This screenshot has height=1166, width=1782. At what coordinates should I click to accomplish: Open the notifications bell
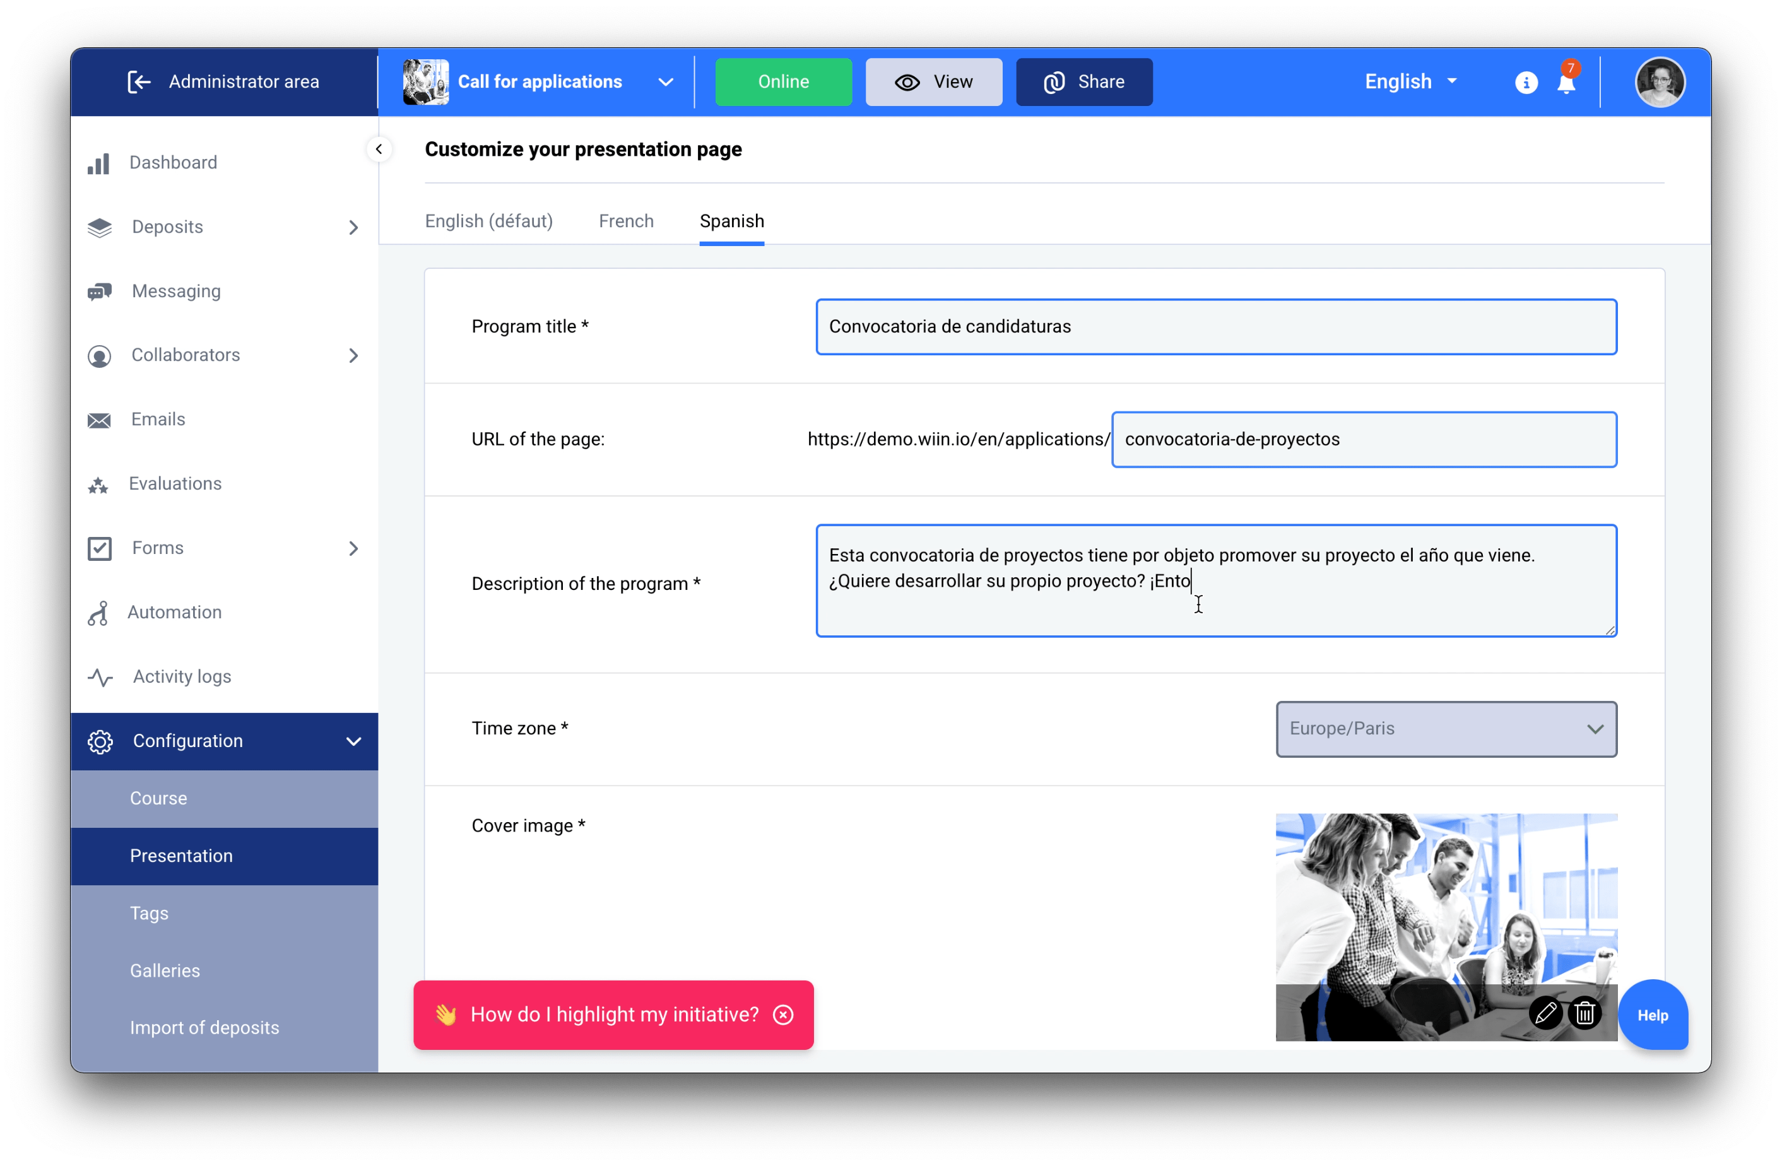click(1566, 81)
